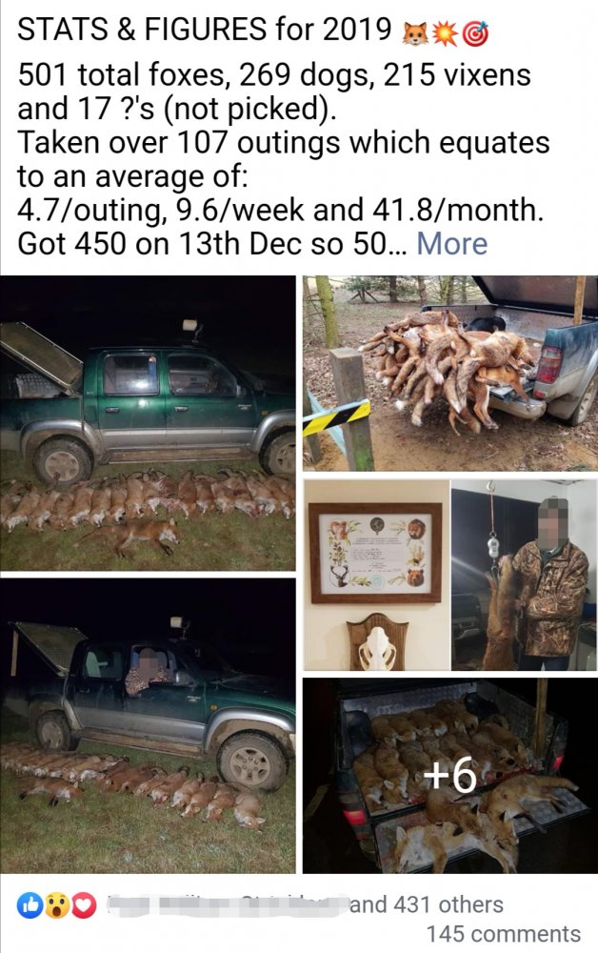Open photo of foxes piled on truck tailgate
Screen dimensions: 598x953
tap(449, 374)
